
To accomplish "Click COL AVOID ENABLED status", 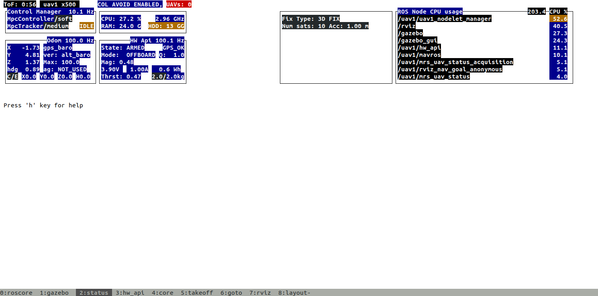I will pyautogui.click(x=130, y=4).
